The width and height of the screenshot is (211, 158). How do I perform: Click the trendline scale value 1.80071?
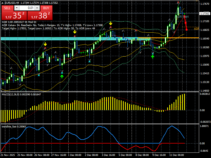(204, 126)
